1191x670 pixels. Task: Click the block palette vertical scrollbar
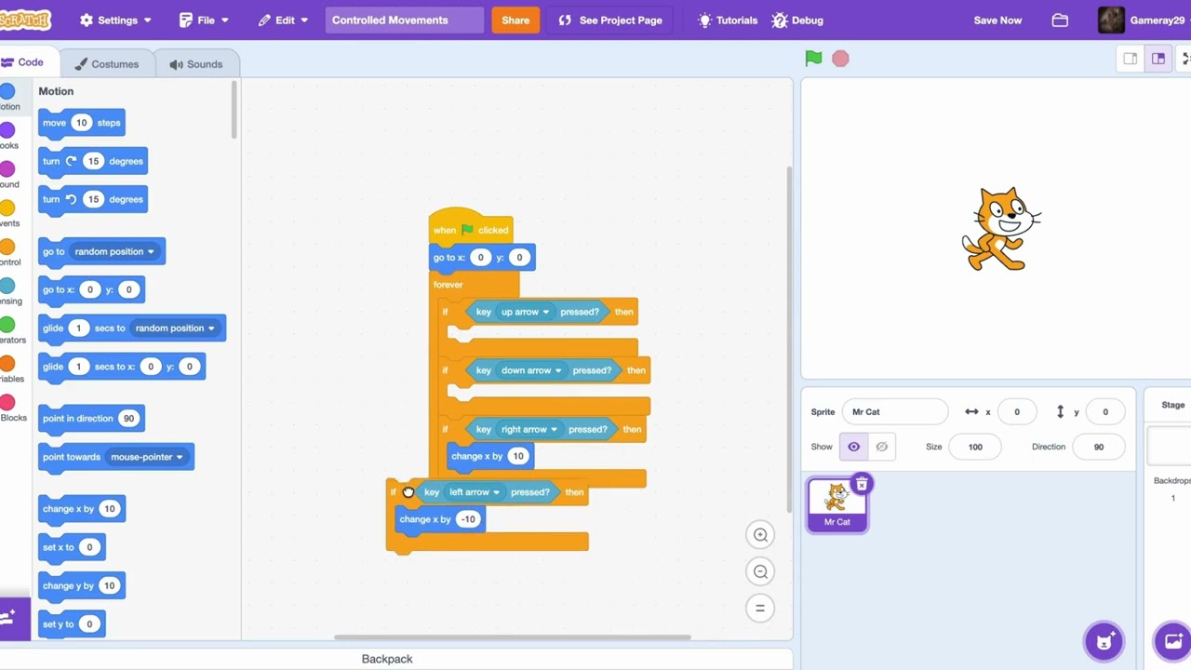(234, 110)
